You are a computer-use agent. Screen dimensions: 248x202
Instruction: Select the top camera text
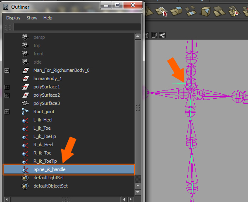[x=37, y=46]
